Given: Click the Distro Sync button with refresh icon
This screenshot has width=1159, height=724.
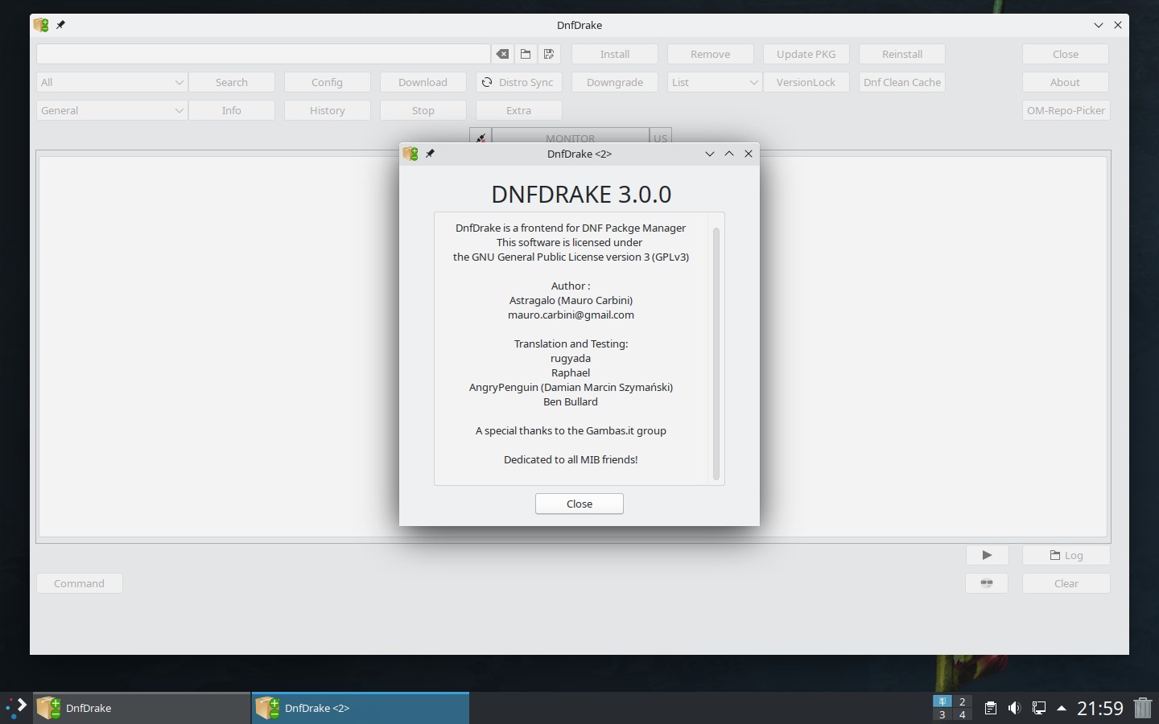Looking at the screenshot, I should pyautogui.click(x=518, y=82).
